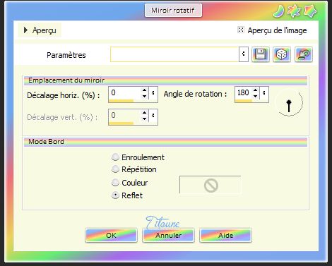Open help with the Aide button

(x=225, y=235)
